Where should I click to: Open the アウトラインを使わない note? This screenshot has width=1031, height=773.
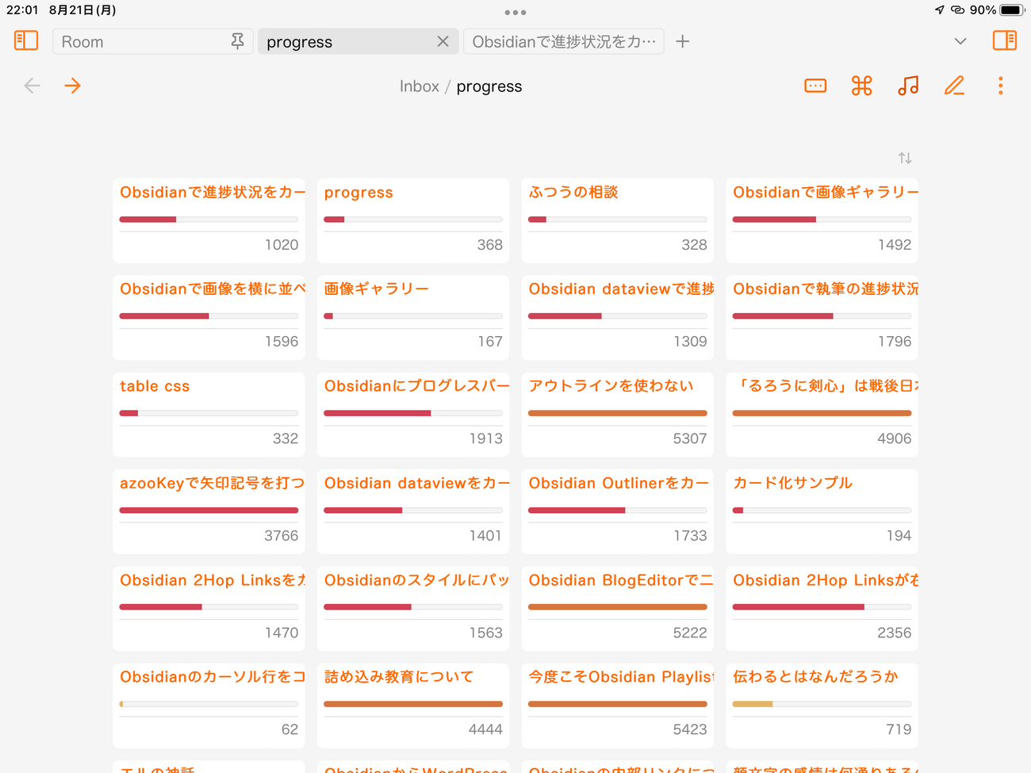click(611, 385)
